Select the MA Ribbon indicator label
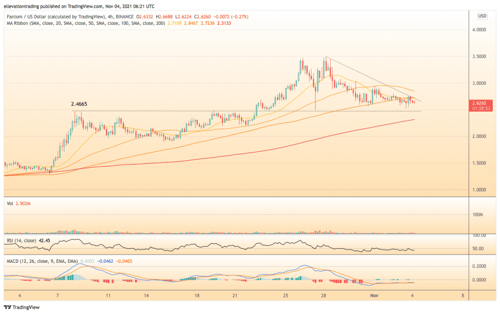This screenshot has height=314, width=500. [86, 23]
